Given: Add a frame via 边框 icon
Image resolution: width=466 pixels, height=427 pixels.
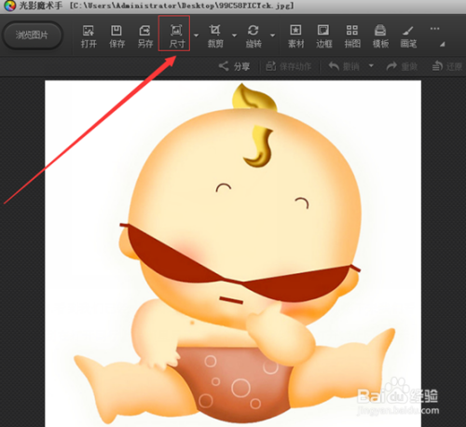Looking at the screenshot, I should pos(323,36).
